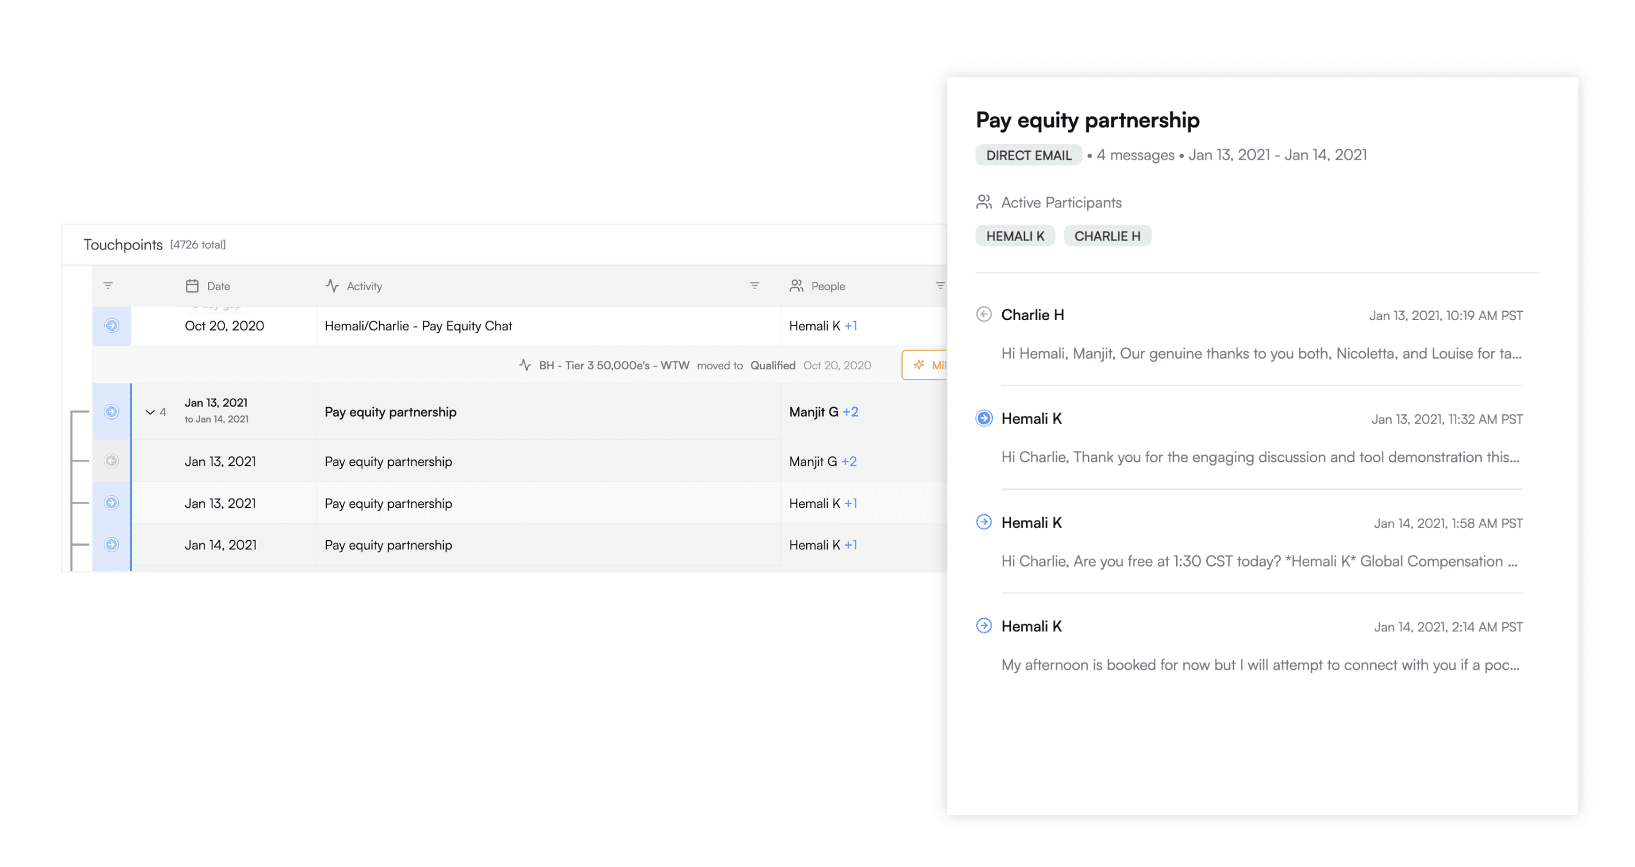Select outbound arrow icon for Oct 20, 2020 row
Viewport: 1635px width, 867px height.
pos(112,326)
